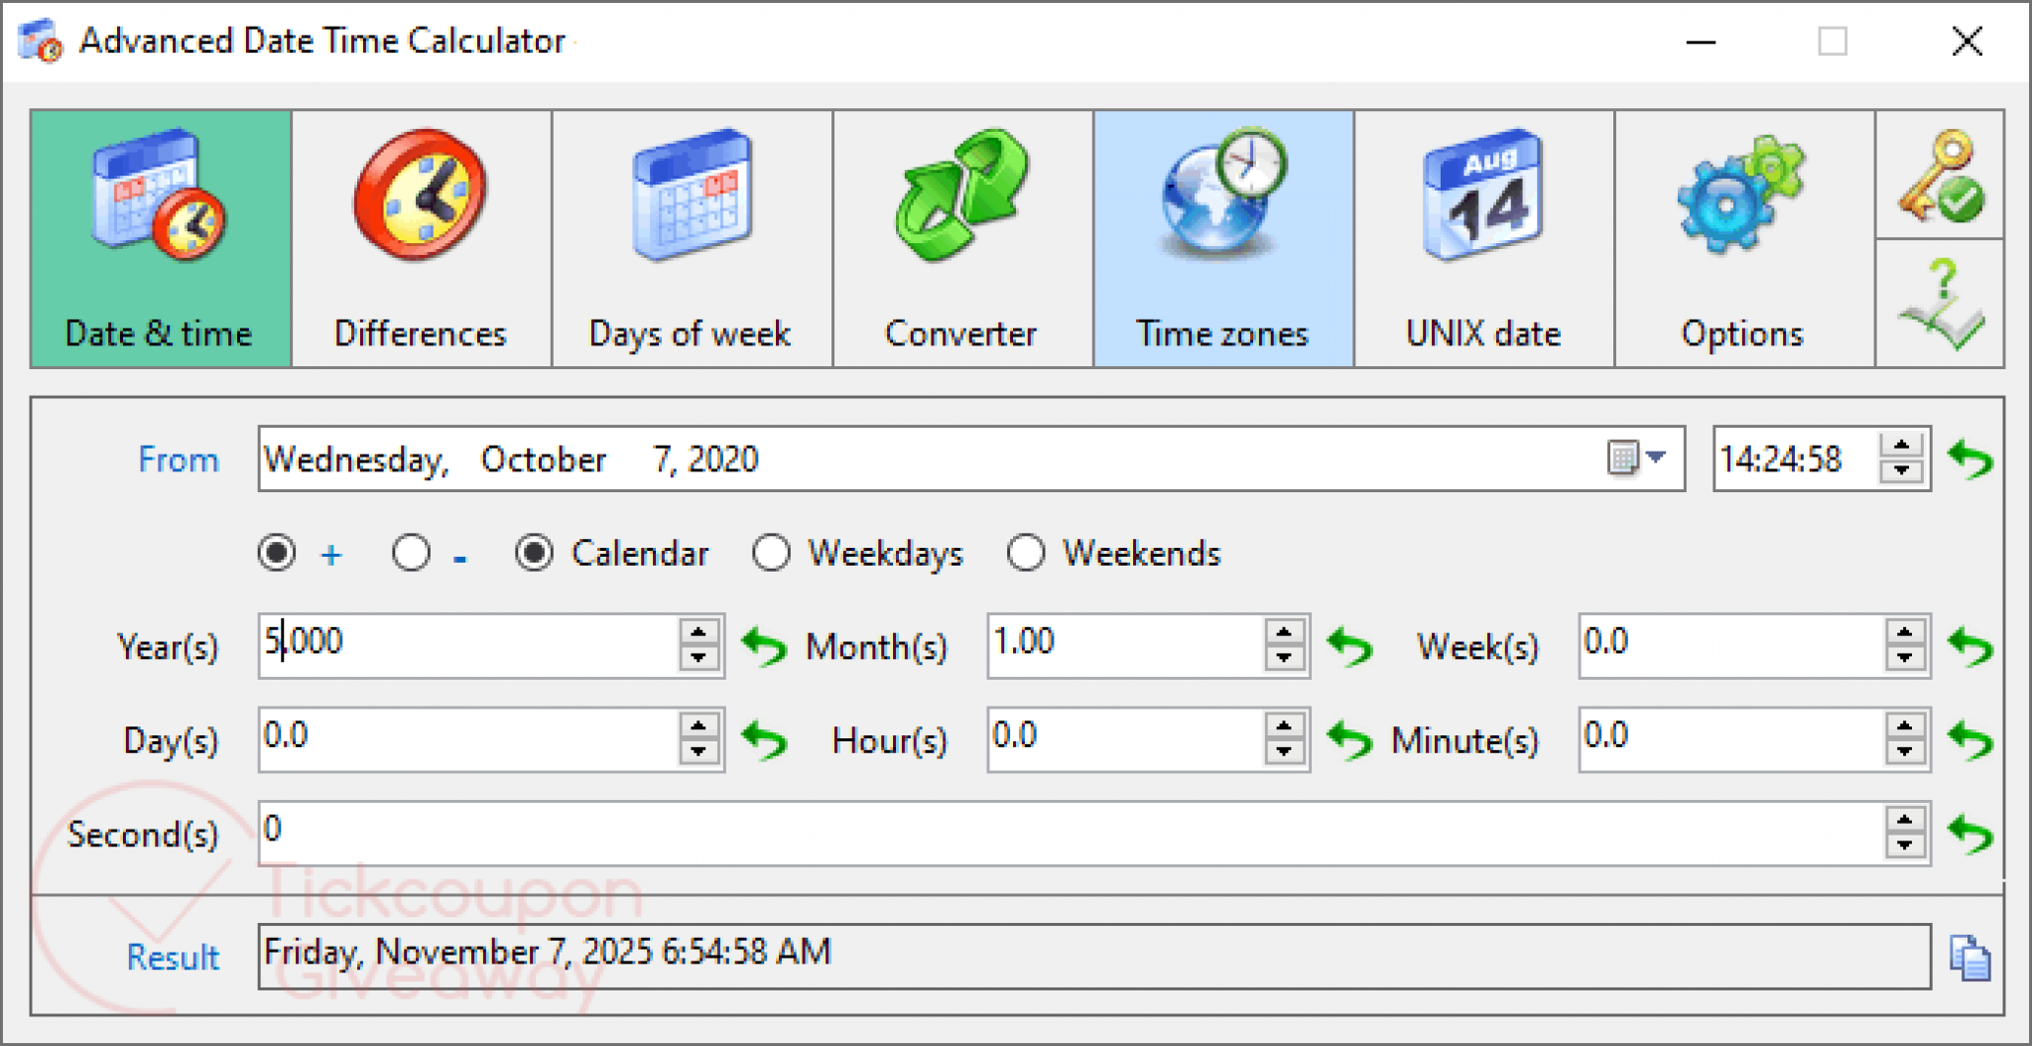Reset Year(s) value with green arrow
This screenshot has width=2032, height=1046.
764,647
